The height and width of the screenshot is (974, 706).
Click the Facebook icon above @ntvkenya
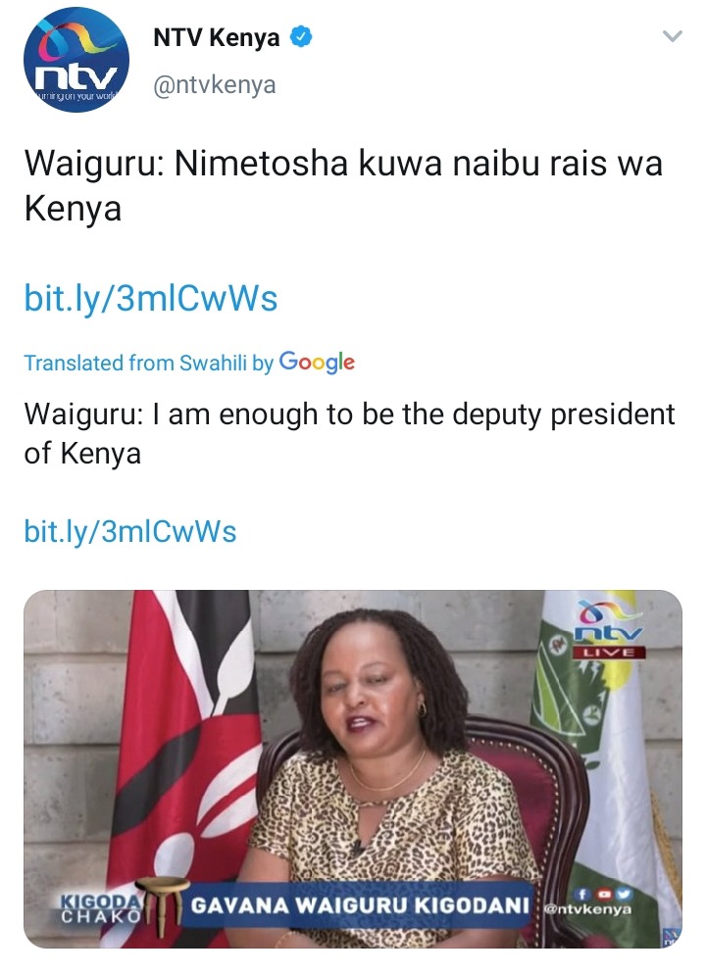tap(581, 895)
